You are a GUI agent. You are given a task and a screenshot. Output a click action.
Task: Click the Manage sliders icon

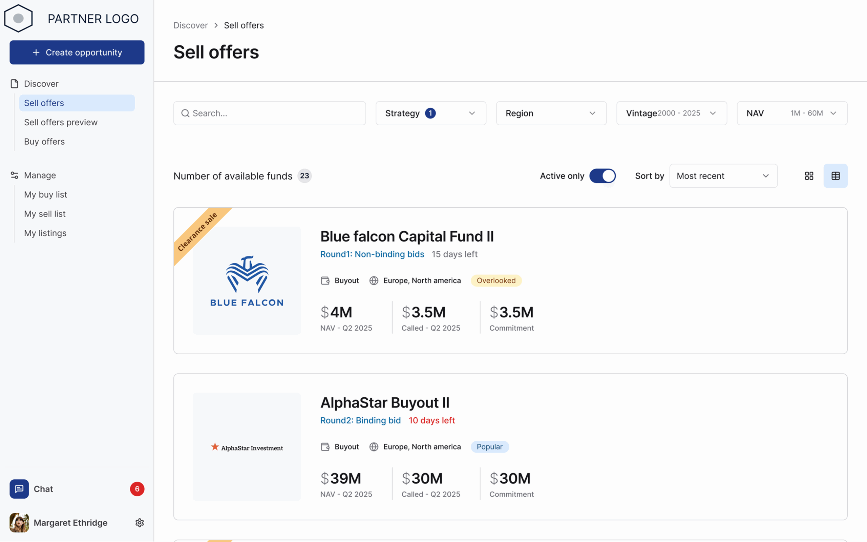pos(14,175)
